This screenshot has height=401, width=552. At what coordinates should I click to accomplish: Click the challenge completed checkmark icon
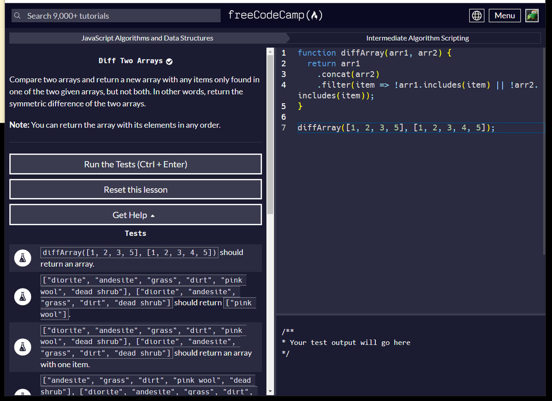[169, 61]
